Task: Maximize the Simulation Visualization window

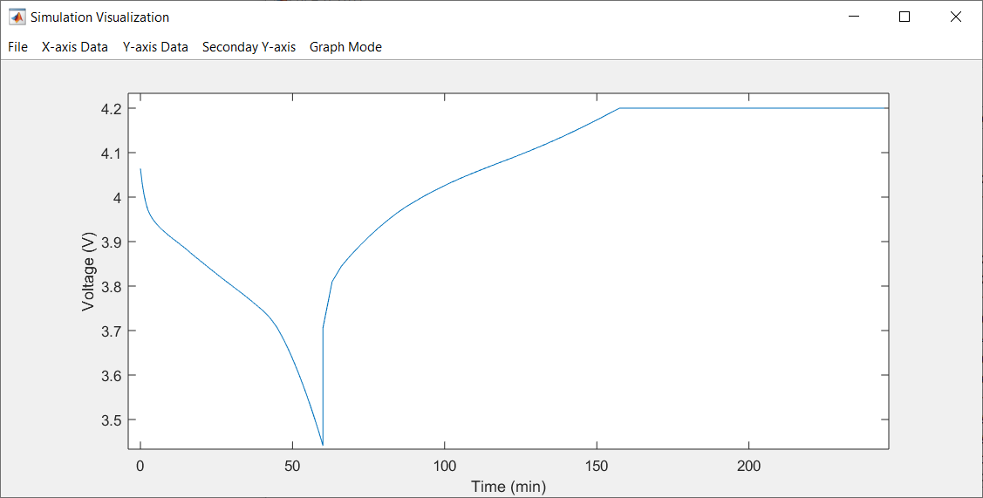Action: (x=904, y=17)
